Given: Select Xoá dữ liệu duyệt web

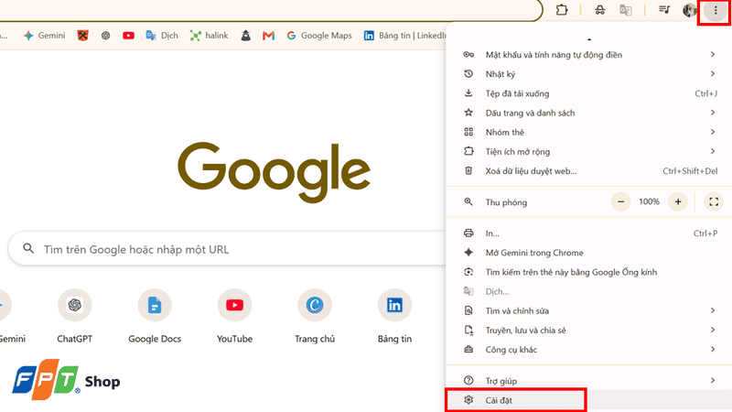Looking at the screenshot, I should (x=589, y=171).
